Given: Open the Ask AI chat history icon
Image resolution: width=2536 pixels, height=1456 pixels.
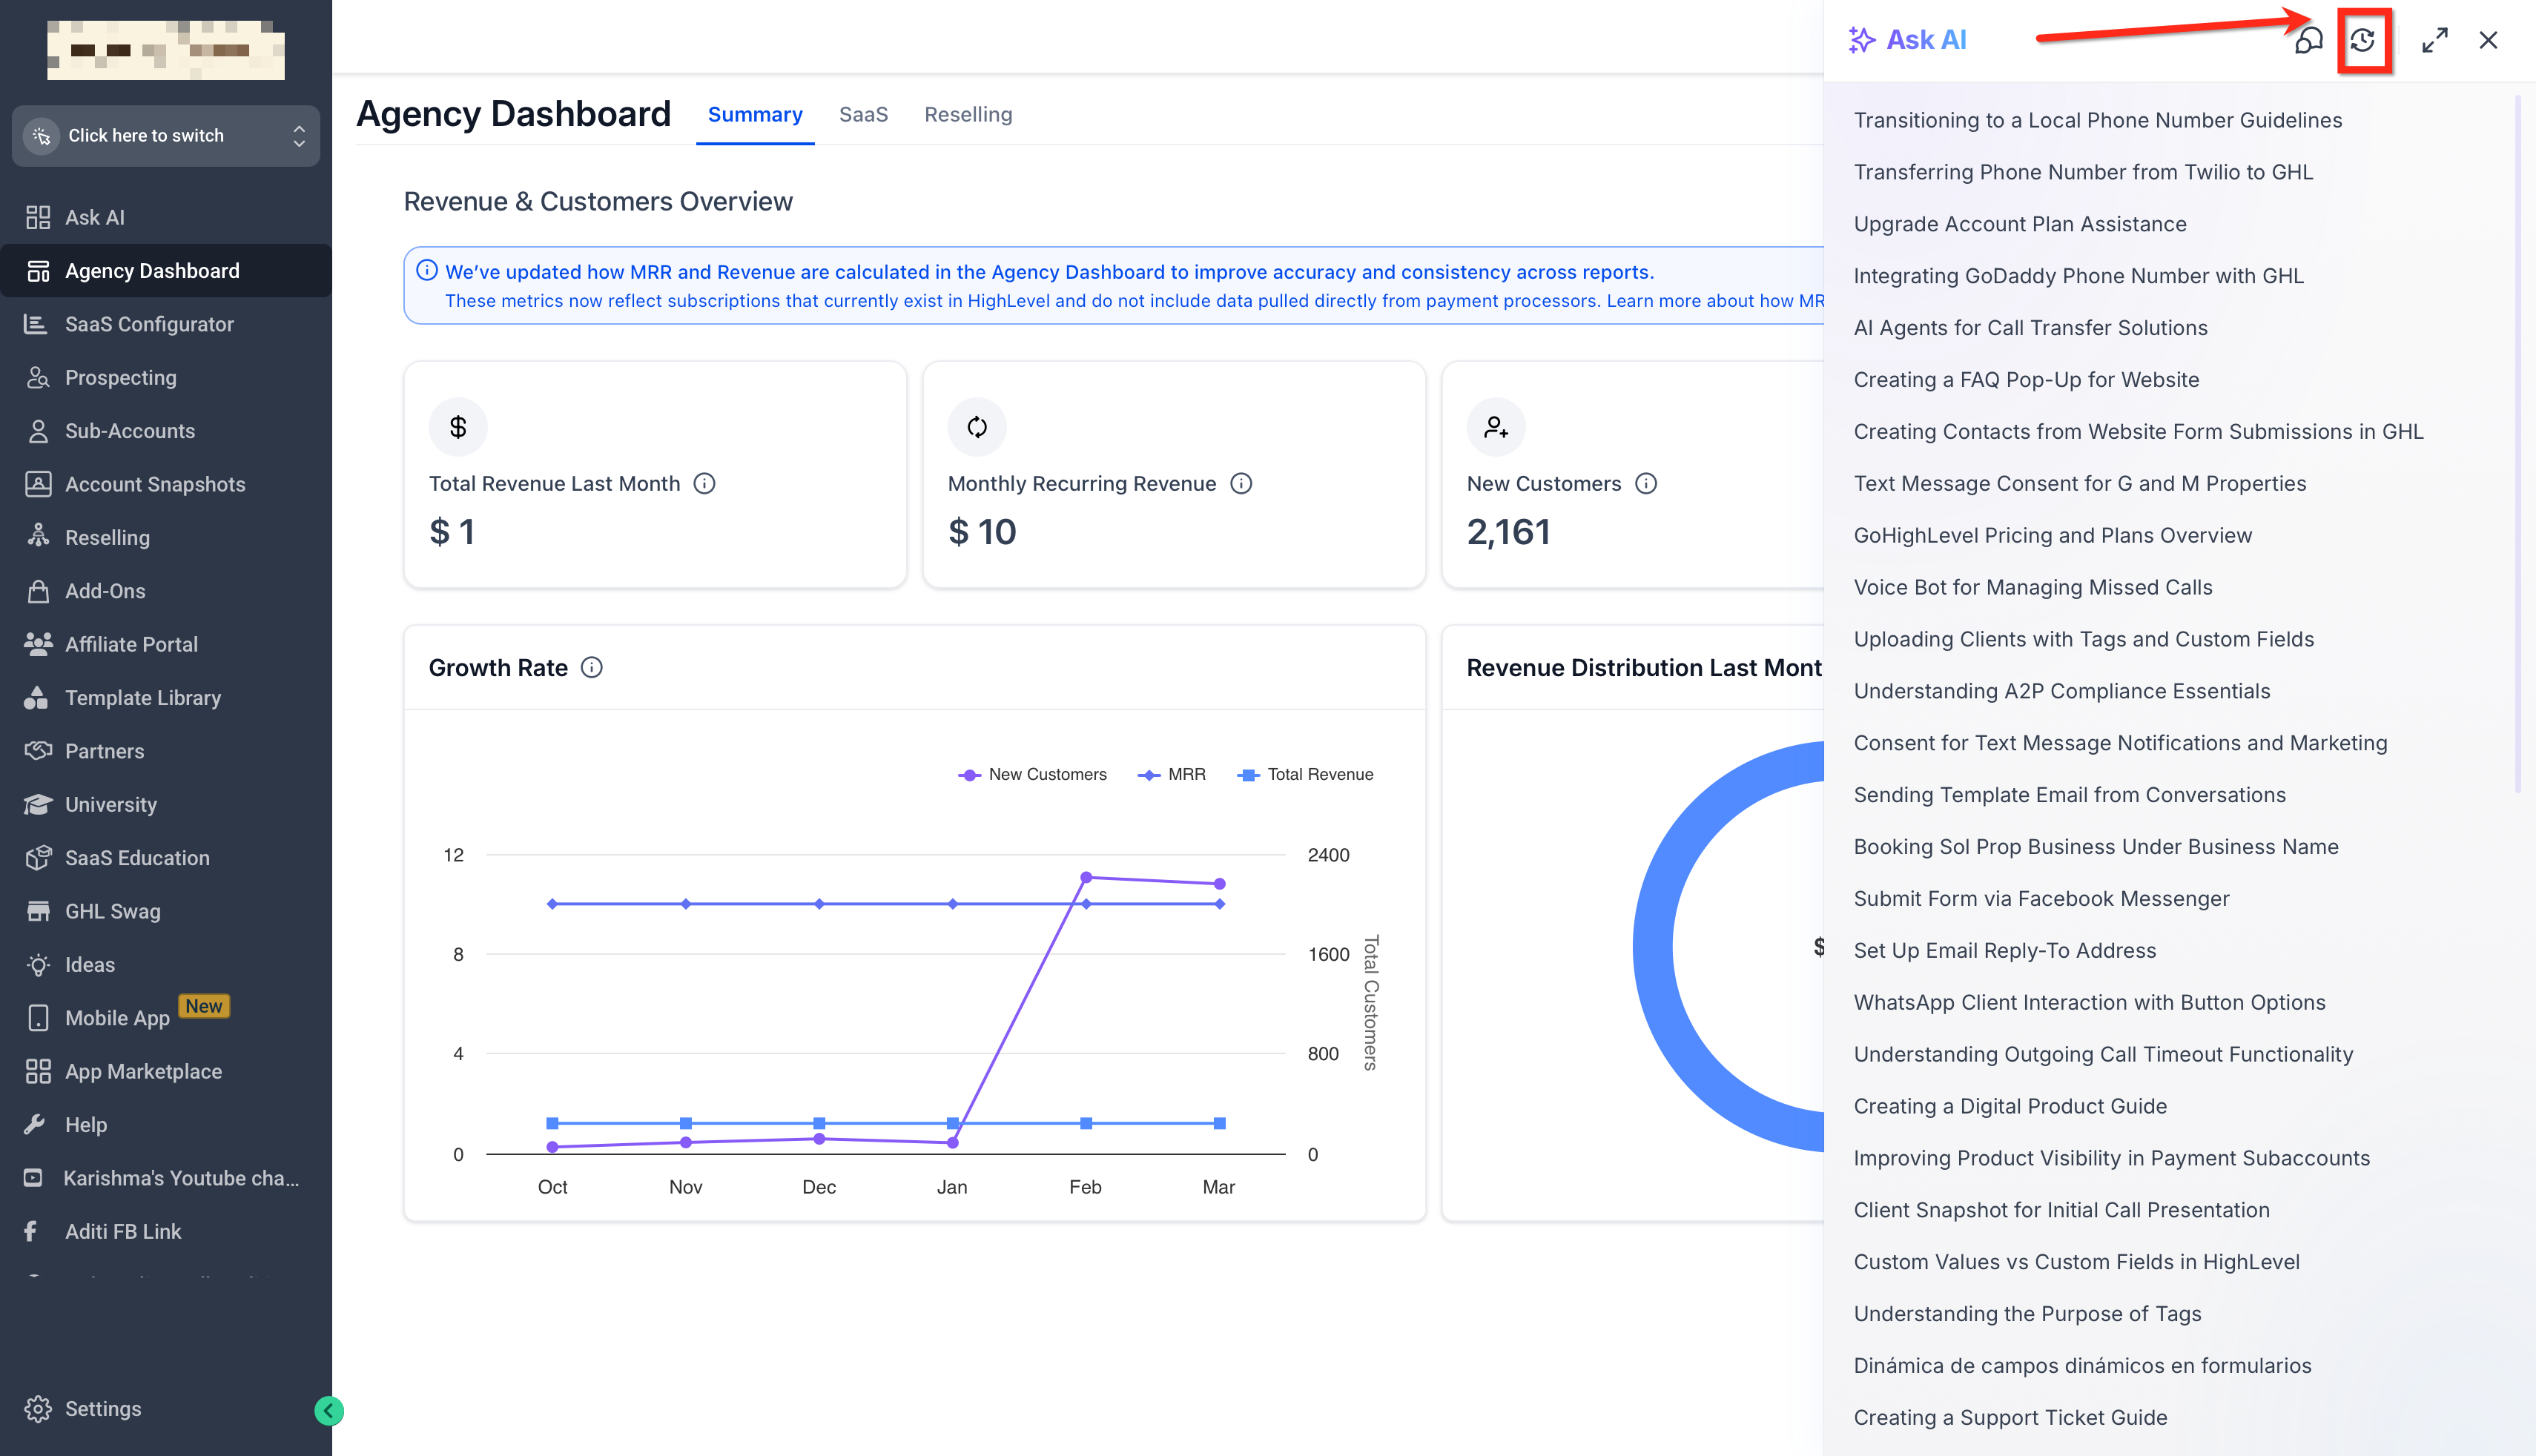Looking at the screenshot, I should (x=2363, y=40).
